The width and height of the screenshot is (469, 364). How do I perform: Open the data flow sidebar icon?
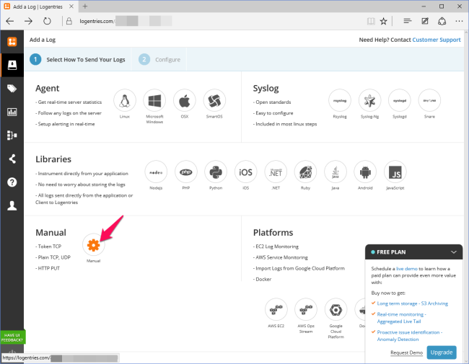(x=12, y=136)
